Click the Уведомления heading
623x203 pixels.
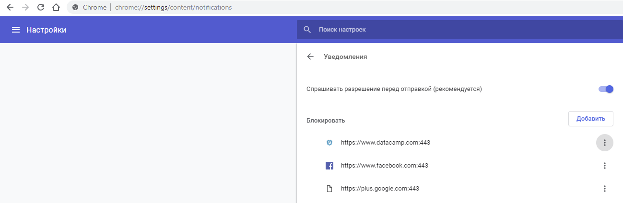tap(345, 56)
